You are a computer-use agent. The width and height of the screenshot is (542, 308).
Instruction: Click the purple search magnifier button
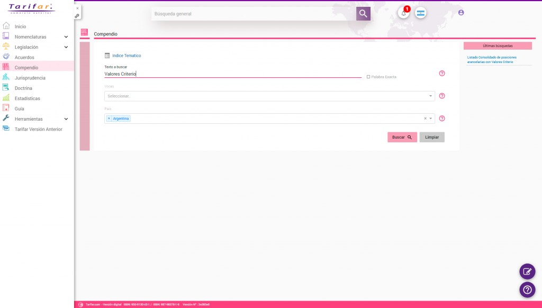[363, 13]
